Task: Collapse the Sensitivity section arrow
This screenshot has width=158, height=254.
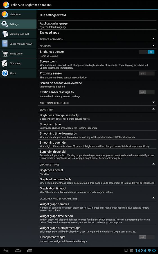Action: click(154, 109)
